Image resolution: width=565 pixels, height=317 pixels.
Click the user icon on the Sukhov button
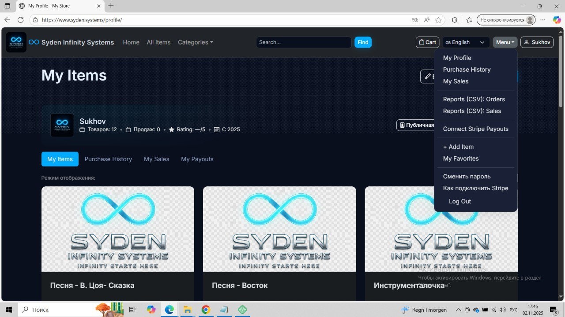coord(527,42)
